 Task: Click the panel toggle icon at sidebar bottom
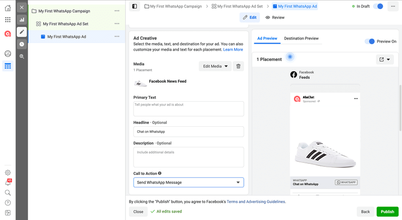coord(8,213)
